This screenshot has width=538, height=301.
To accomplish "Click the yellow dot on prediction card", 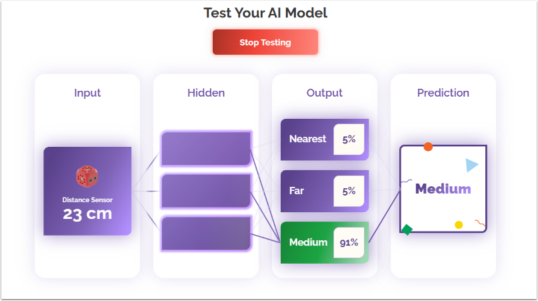I will (459, 225).
